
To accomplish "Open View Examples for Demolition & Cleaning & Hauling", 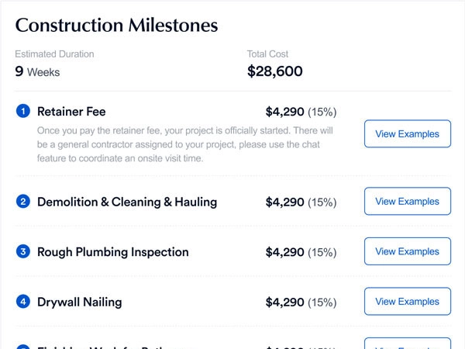I will [407, 202].
